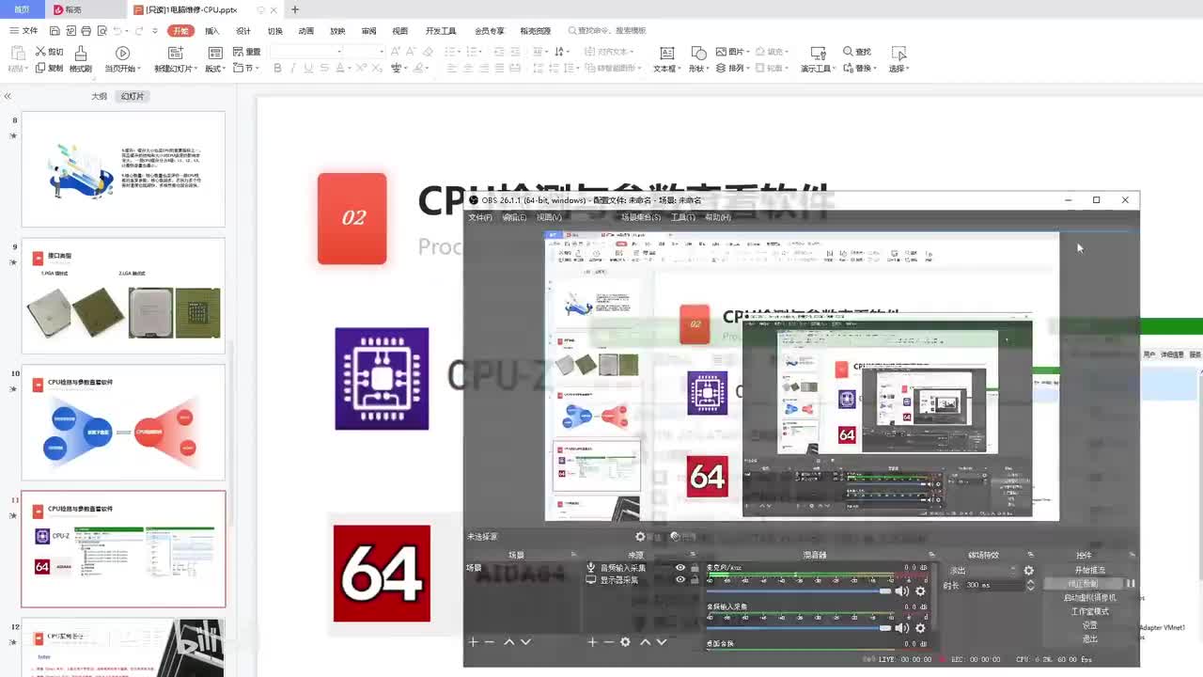
Task: Open the 图片 picture dropdown
Action: point(734,52)
